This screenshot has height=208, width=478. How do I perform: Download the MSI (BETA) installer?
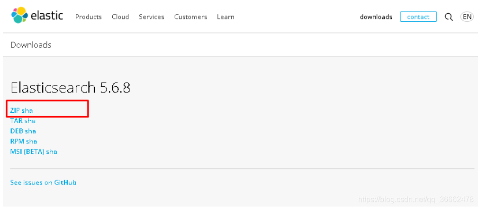[x=27, y=151]
